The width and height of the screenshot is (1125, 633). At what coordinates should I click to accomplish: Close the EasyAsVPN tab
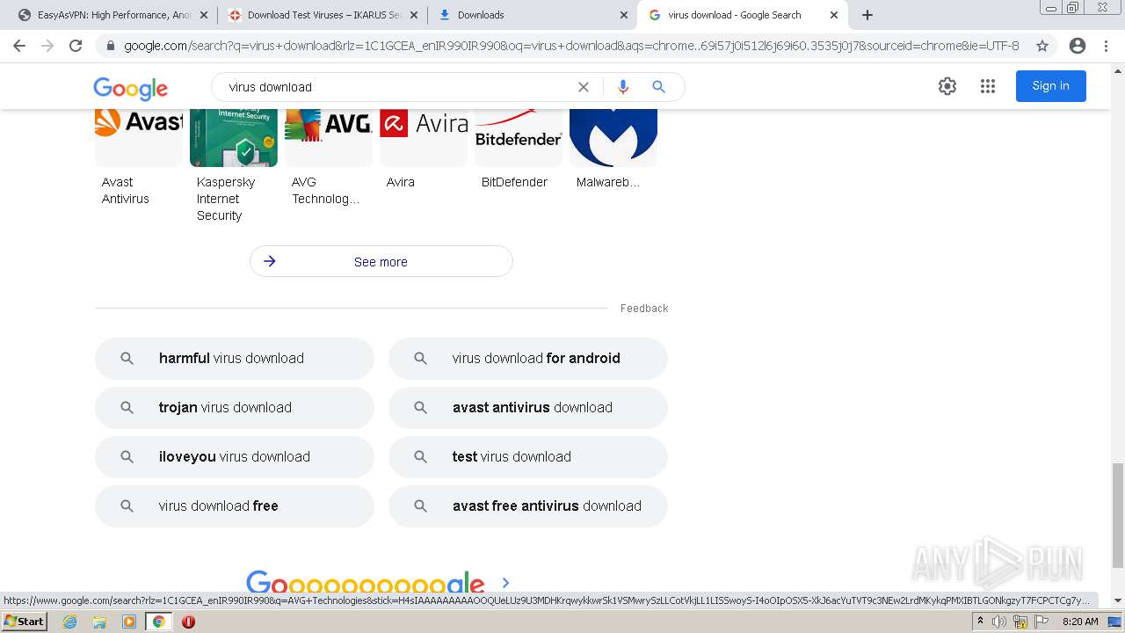(x=204, y=15)
